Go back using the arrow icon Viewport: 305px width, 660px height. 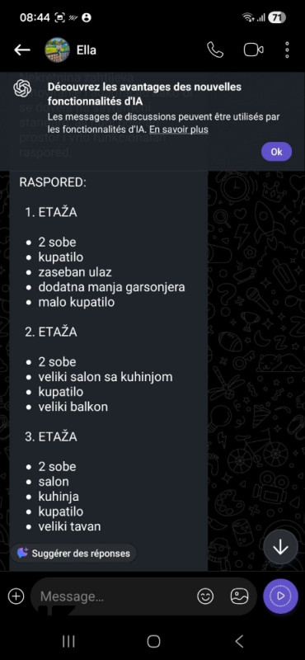pyautogui.click(x=22, y=50)
